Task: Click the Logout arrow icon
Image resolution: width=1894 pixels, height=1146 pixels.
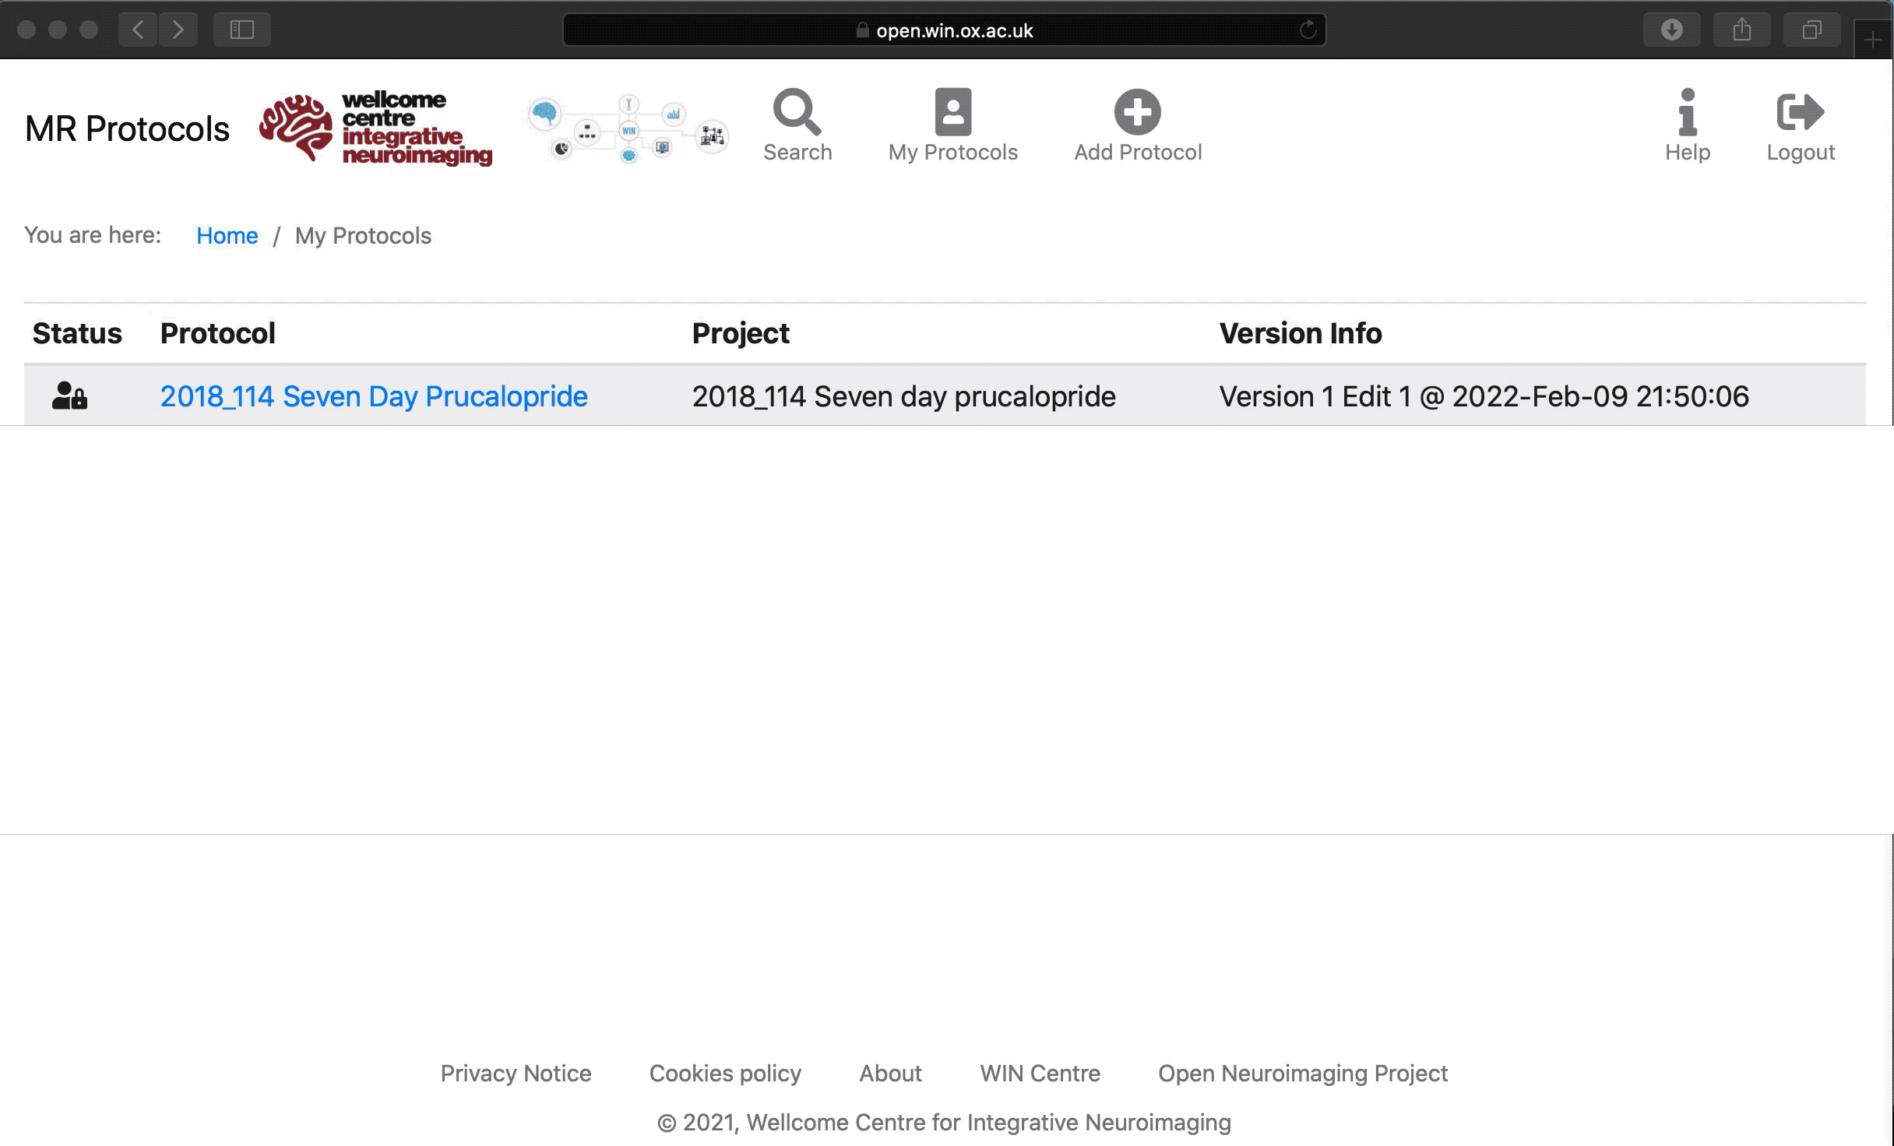Action: click(1800, 112)
